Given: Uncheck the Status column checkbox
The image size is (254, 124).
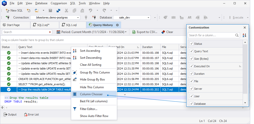Looking at the screenshot, I should (x=192, y=43).
